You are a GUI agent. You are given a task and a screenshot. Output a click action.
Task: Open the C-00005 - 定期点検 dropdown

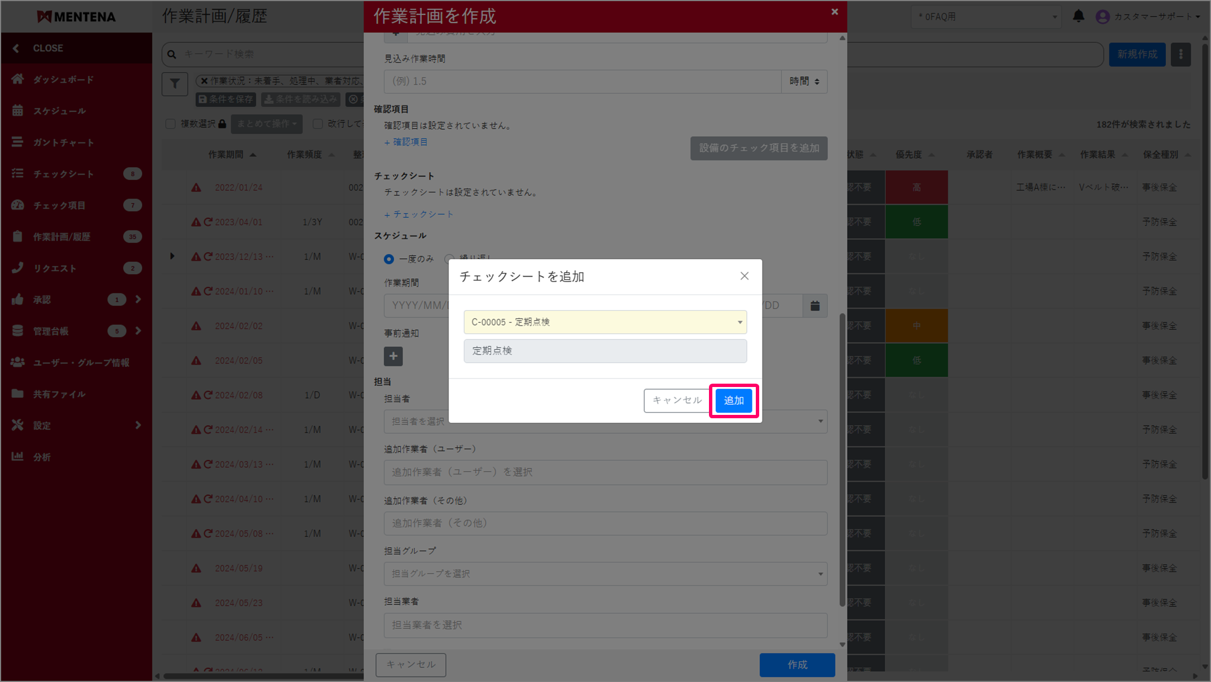point(605,322)
